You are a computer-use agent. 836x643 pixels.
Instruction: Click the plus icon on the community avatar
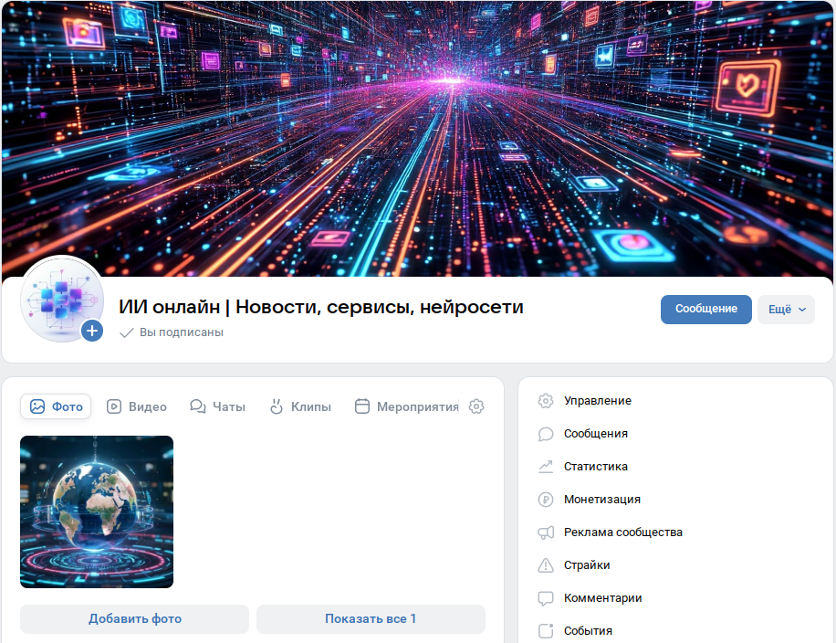click(92, 331)
